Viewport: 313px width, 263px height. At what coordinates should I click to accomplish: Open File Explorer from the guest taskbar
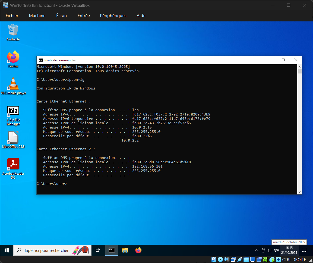point(125,250)
